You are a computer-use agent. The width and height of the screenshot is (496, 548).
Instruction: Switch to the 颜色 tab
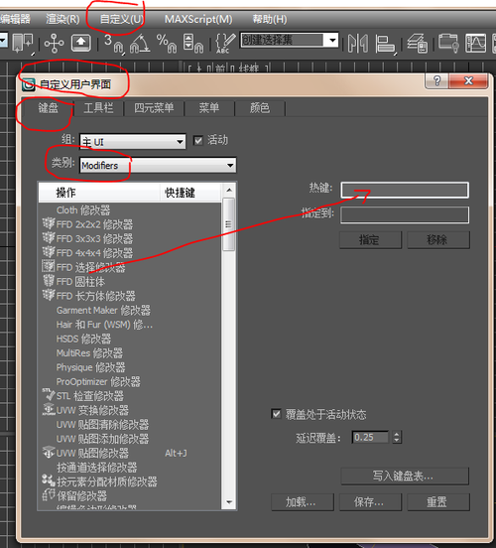(260, 108)
